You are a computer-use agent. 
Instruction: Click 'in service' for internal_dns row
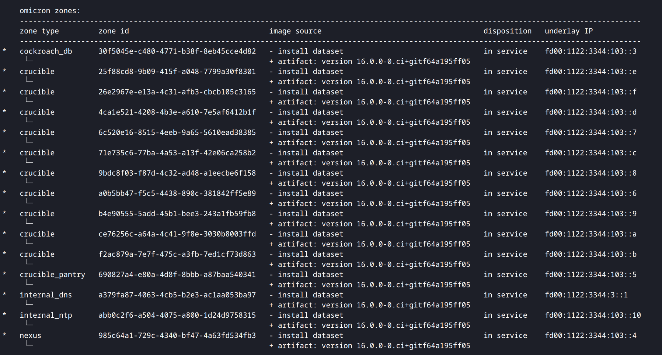(x=505, y=295)
